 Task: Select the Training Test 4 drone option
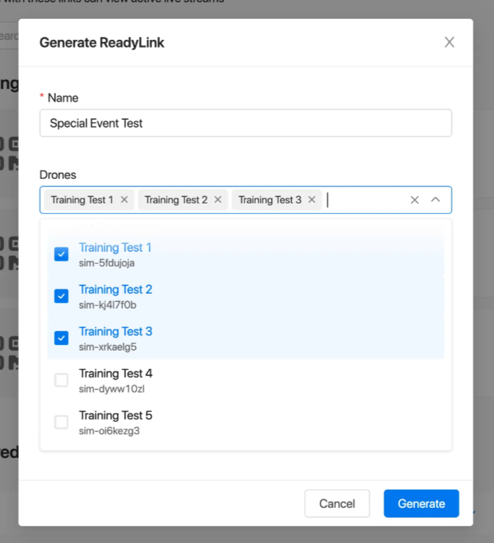pyautogui.click(x=116, y=374)
